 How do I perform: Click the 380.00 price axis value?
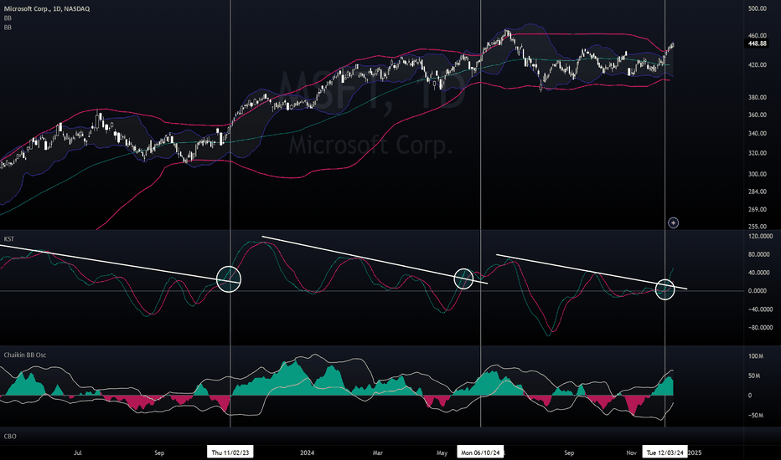pyautogui.click(x=757, y=98)
